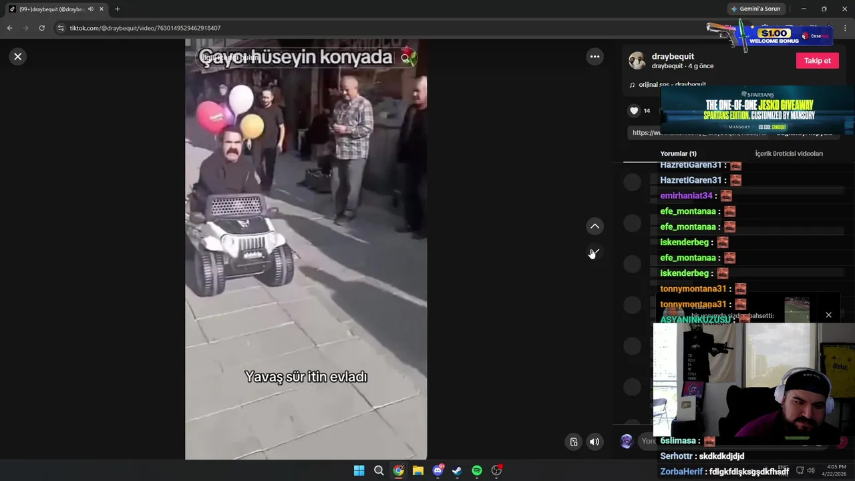
Task: Follow draybequit with Takip et button
Action: (817, 61)
